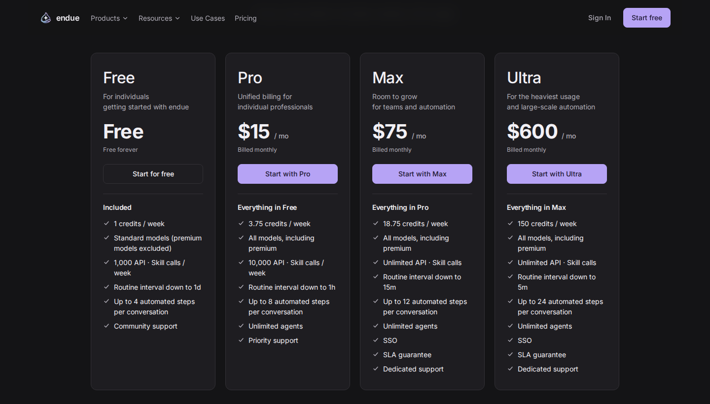The image size is (710, 404).
Task: Click checkmark beside Routine interval down to 1h
Action: [x=241, y=287]
